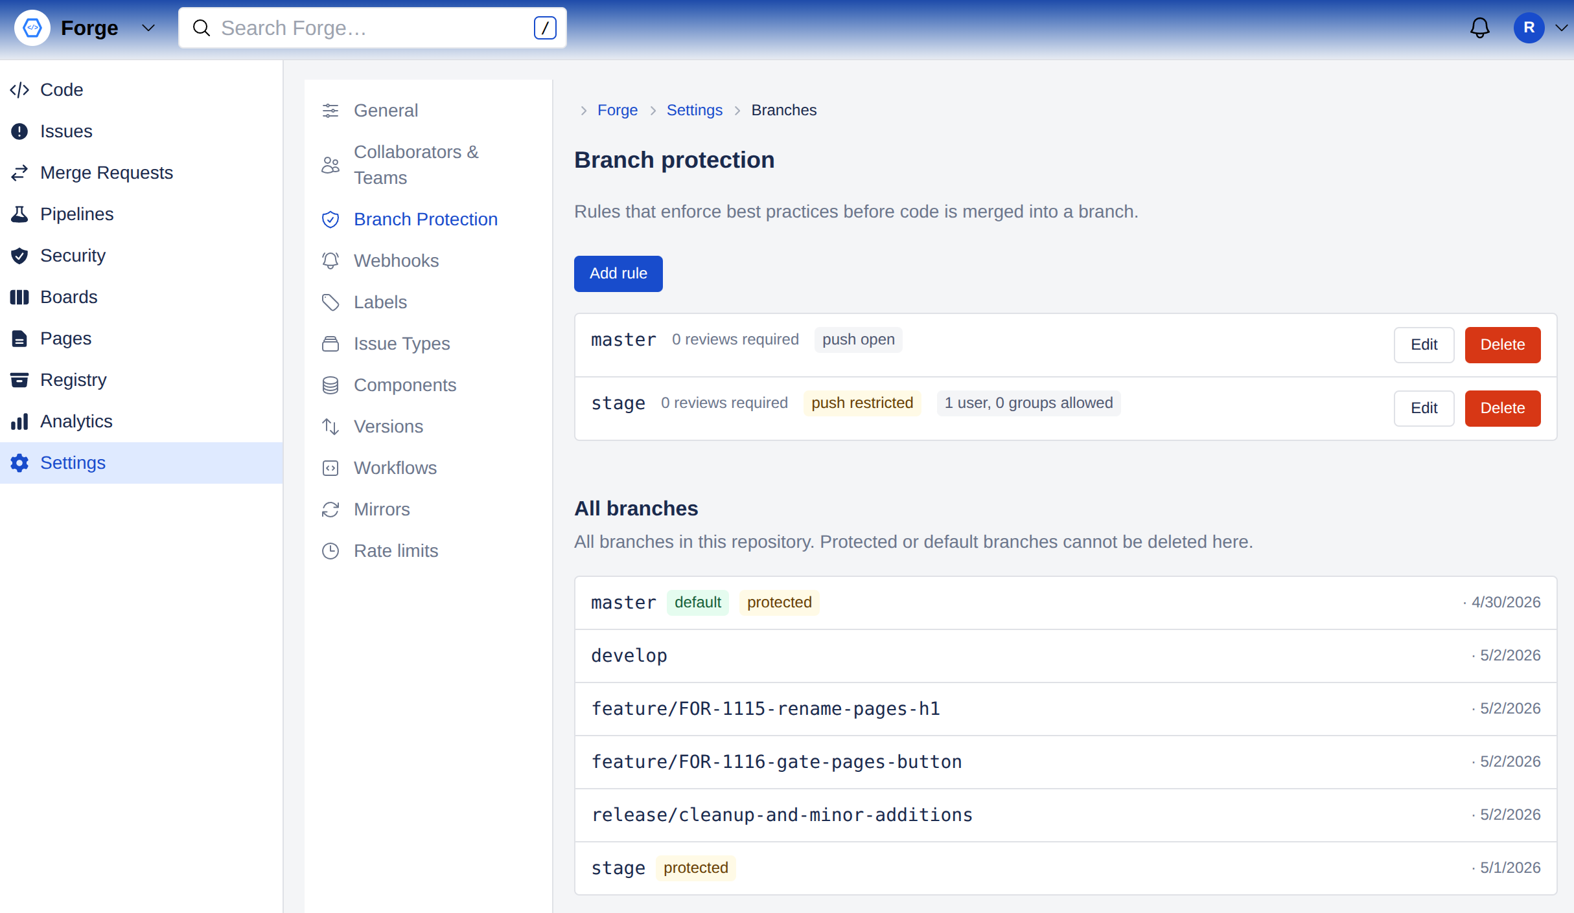
Task: Click the Issues exclamation icon
Action: pos(19,131)
